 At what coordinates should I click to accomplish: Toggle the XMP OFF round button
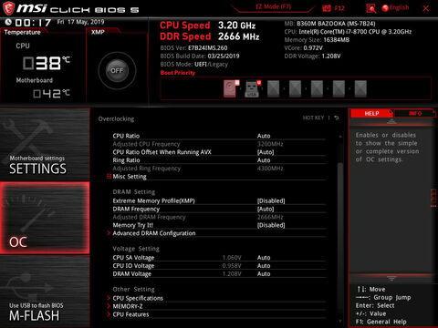click(117, 70)
